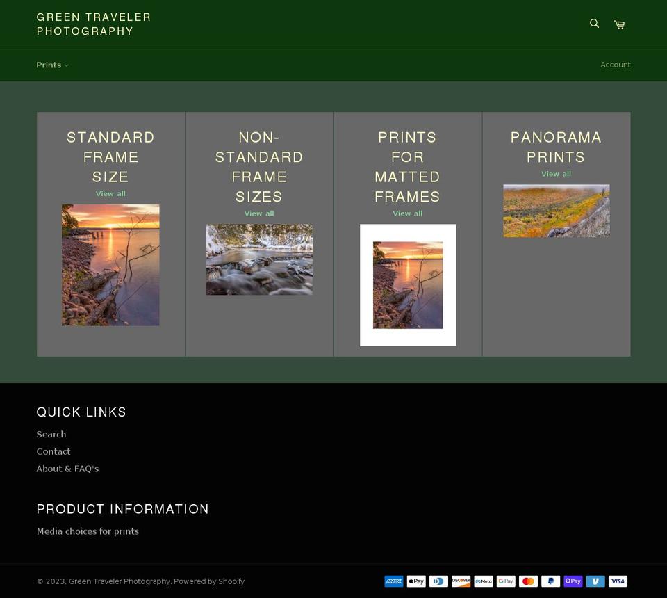Click View all under Panorama Prints
This screenshot has width=667, height=598.
point(556,173)
